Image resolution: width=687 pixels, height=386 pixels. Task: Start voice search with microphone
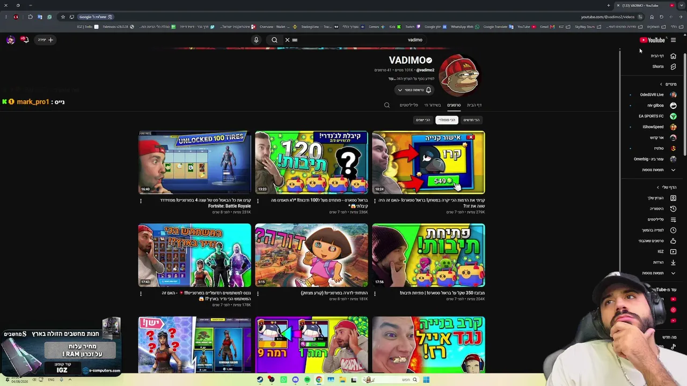256,40
